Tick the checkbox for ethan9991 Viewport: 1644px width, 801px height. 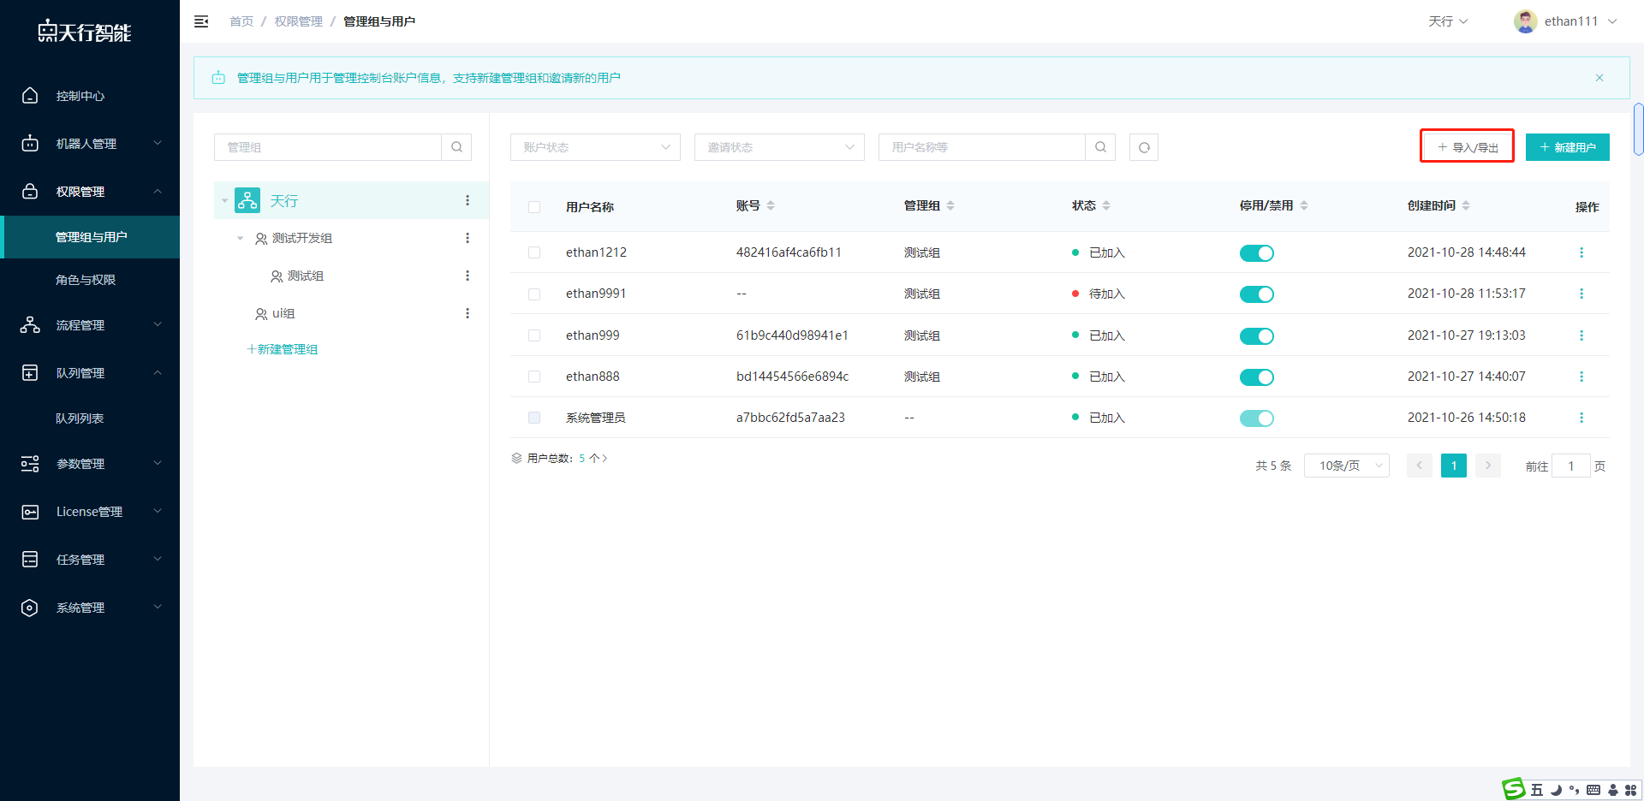tap(534, 294)
